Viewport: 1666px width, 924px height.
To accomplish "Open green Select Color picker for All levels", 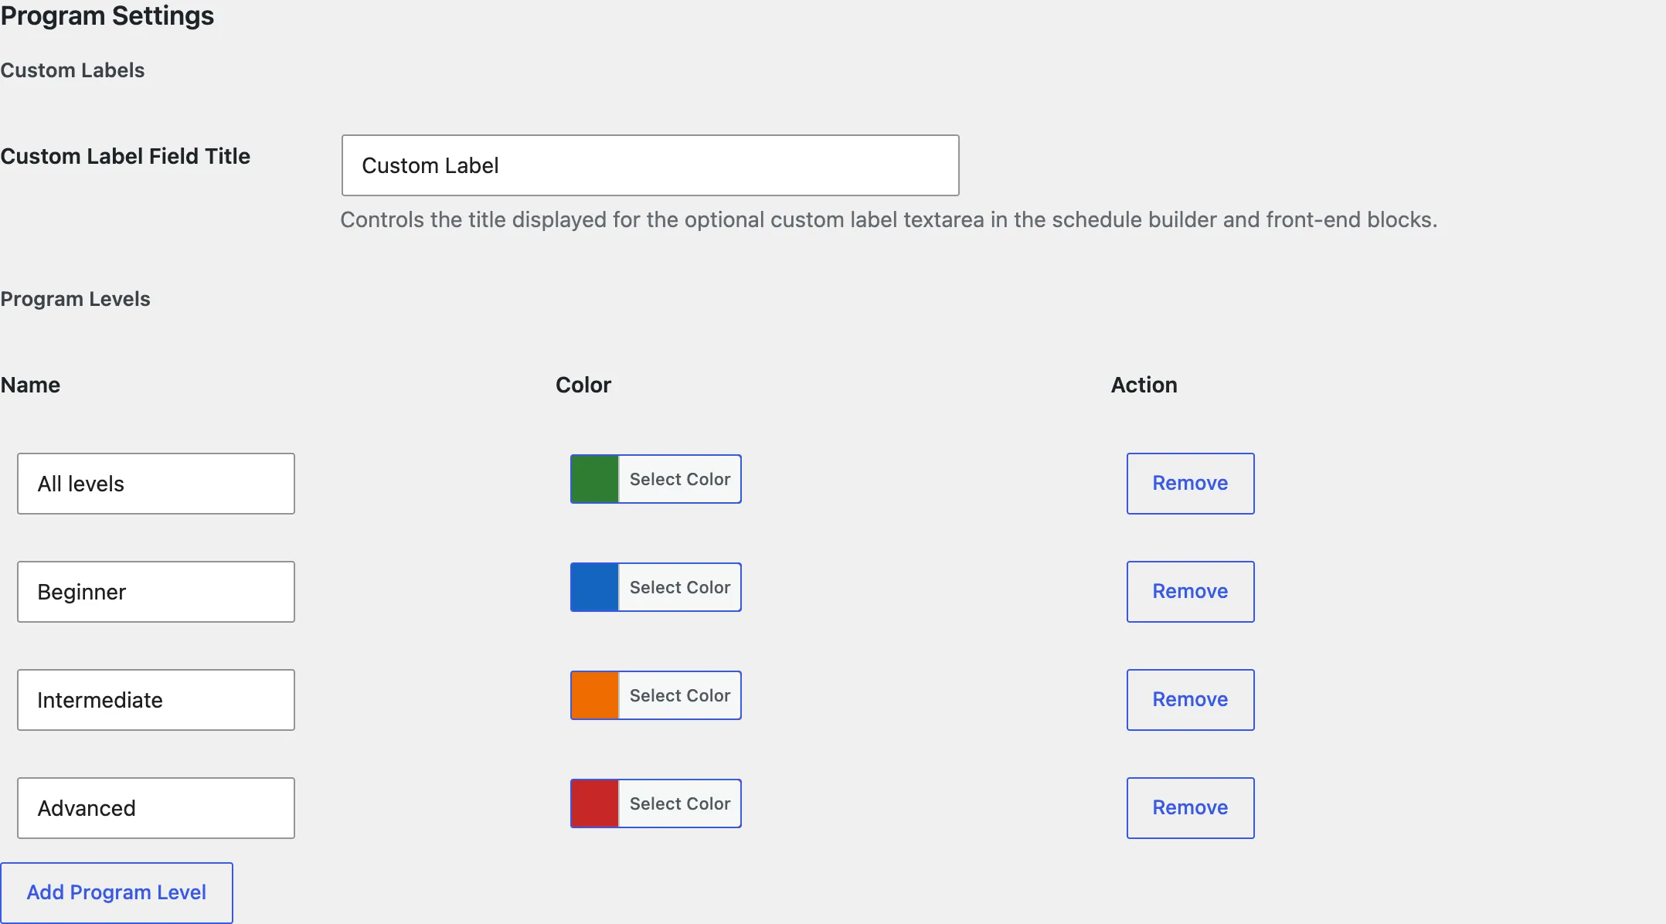I will click(x=656, y=479).
